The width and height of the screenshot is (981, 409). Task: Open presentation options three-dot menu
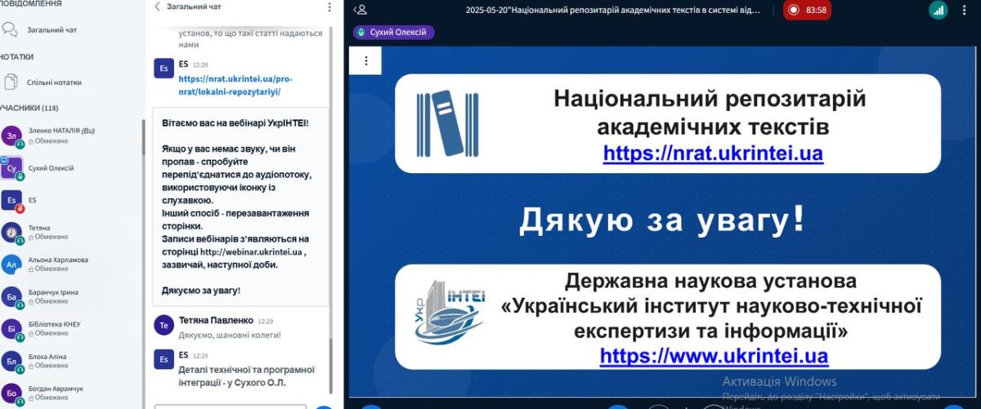(366, 60)
